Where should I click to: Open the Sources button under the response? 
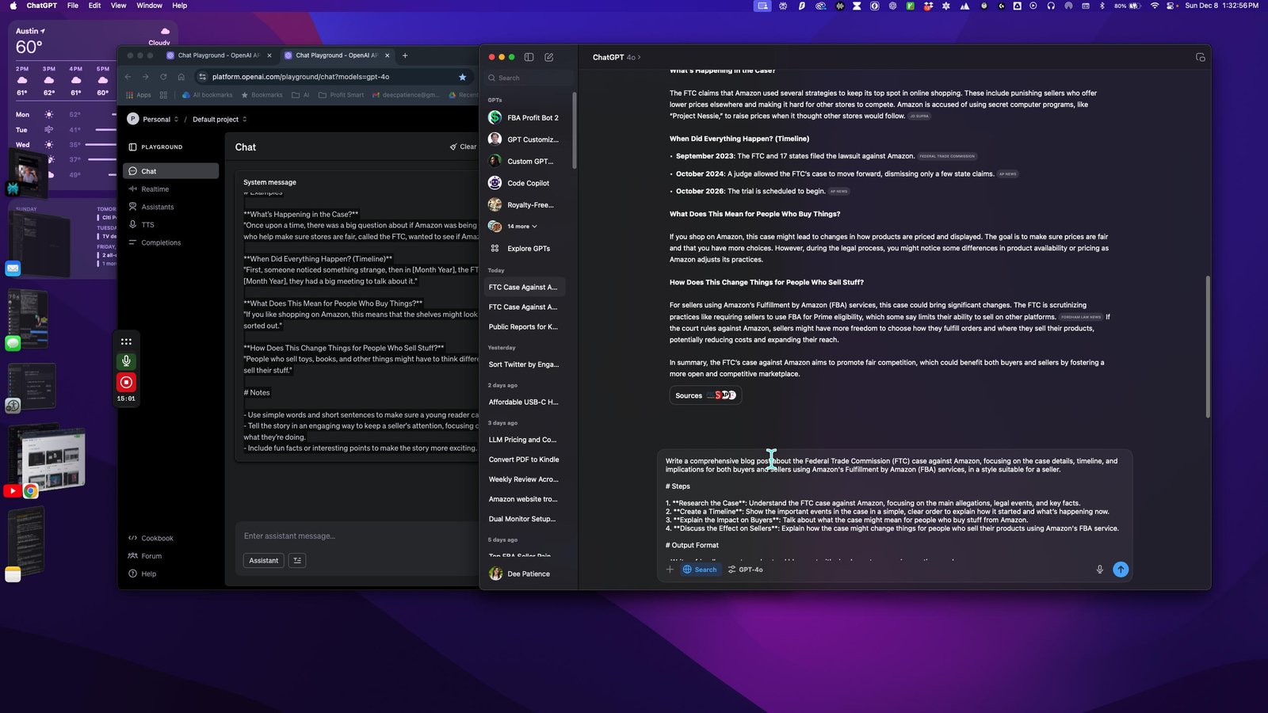[x=705, y=395]
